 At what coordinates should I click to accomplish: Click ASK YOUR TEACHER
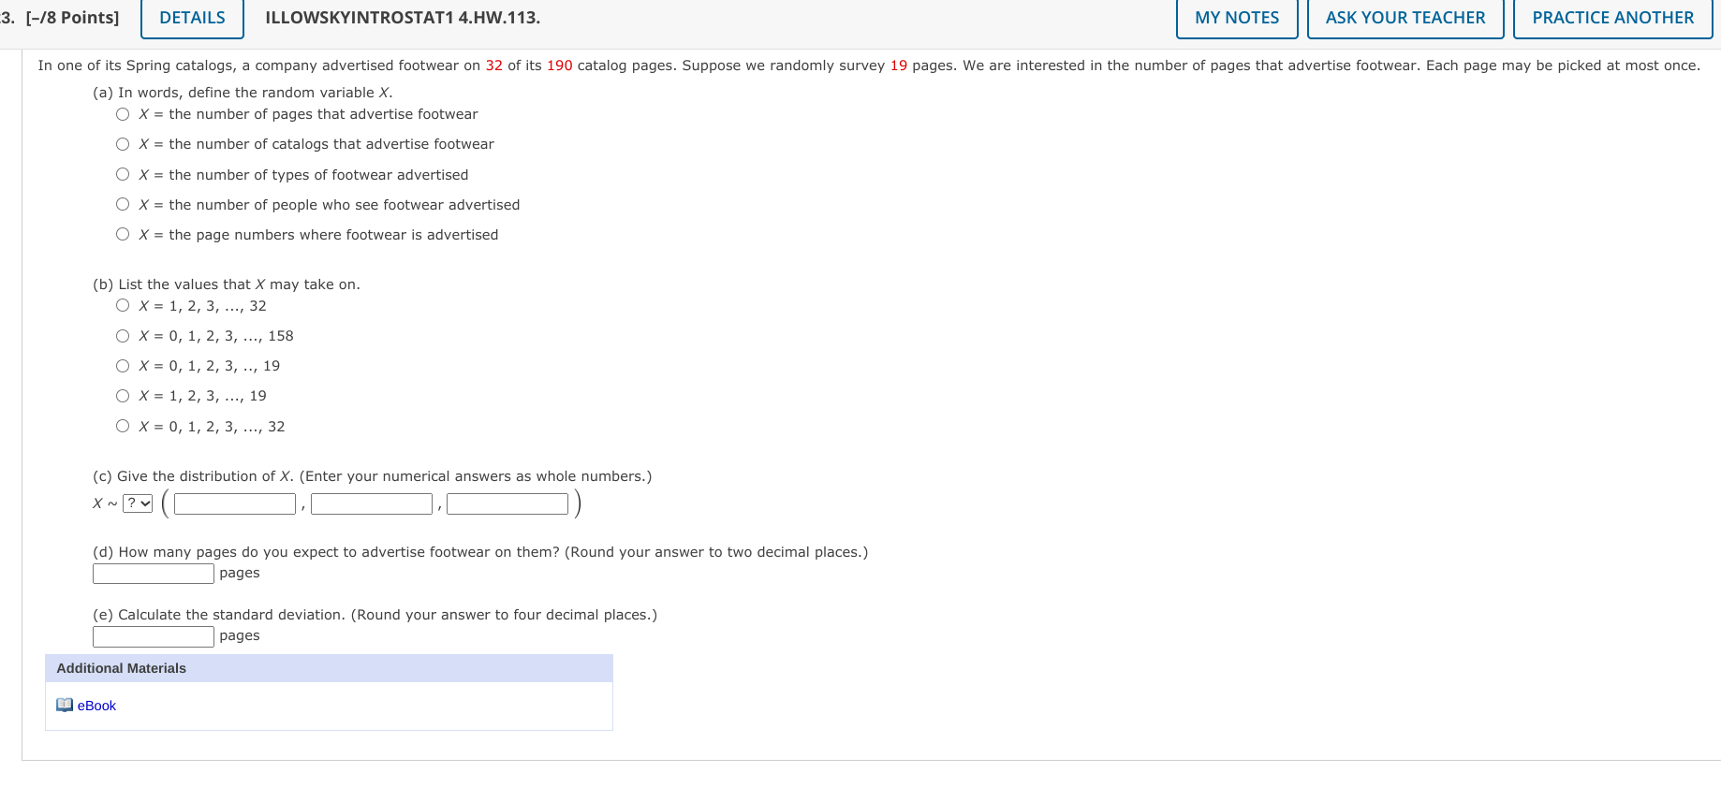pos(1405,17)
